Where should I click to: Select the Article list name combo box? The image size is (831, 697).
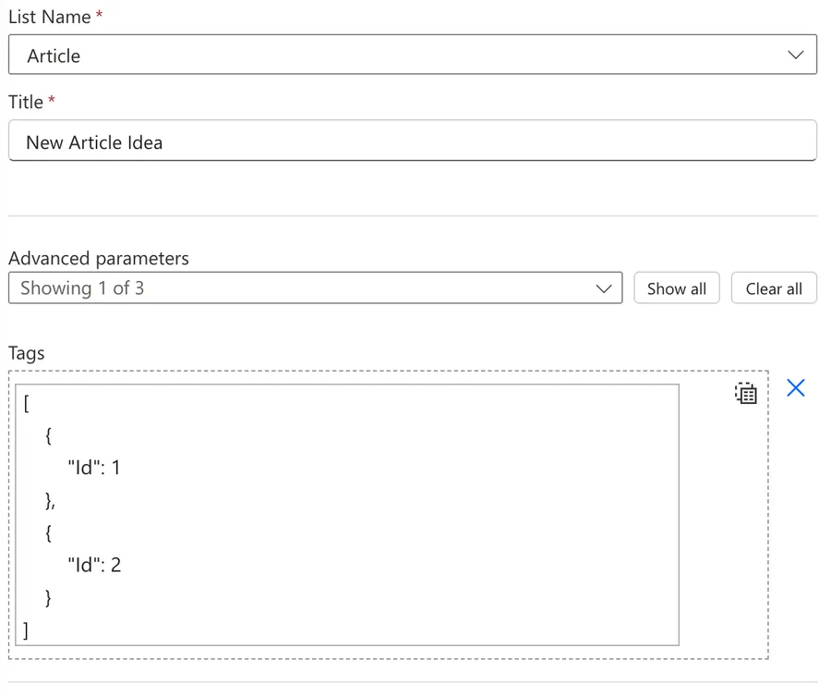413,55
